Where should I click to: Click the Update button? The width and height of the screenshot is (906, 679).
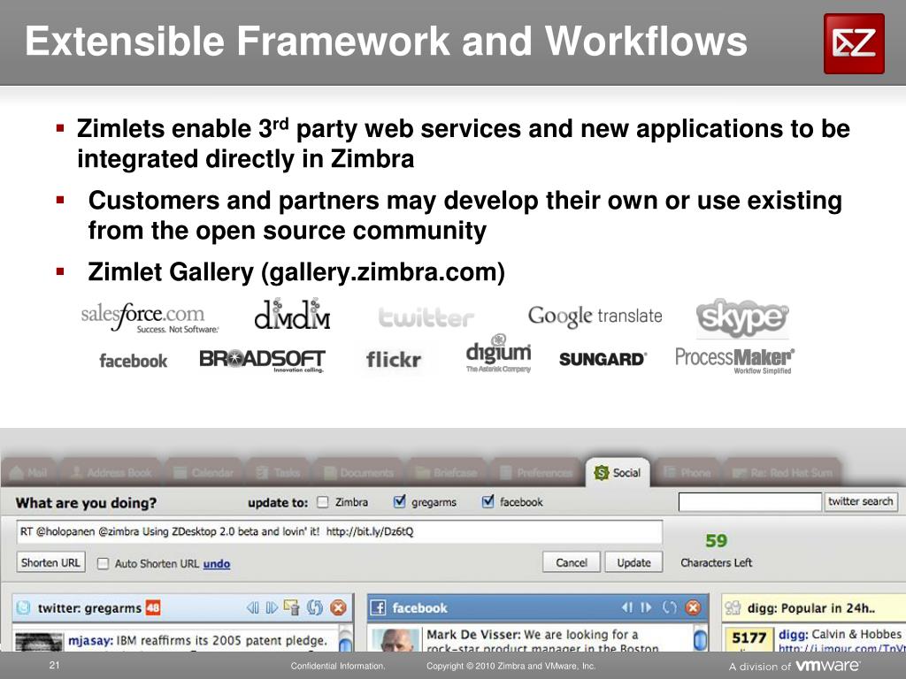click(633, 562)
